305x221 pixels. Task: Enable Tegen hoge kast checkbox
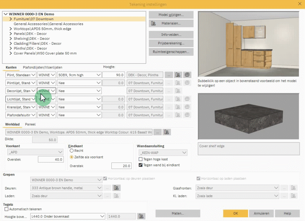(x=140, y=159)
